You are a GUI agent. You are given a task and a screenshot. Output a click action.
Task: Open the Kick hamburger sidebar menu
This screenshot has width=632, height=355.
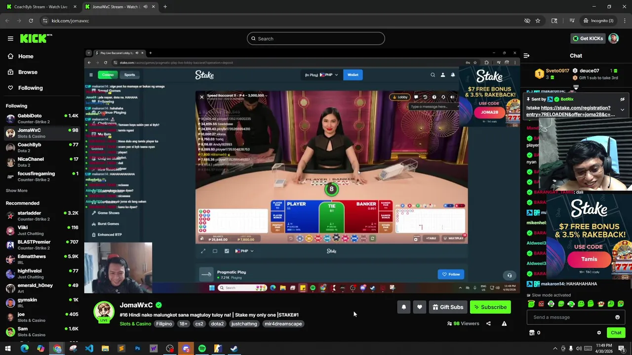(10, 38)
